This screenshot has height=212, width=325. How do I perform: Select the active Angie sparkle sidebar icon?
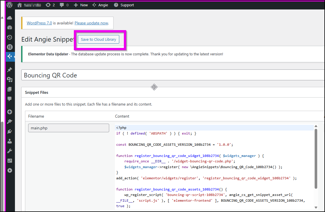coord(10,56)
